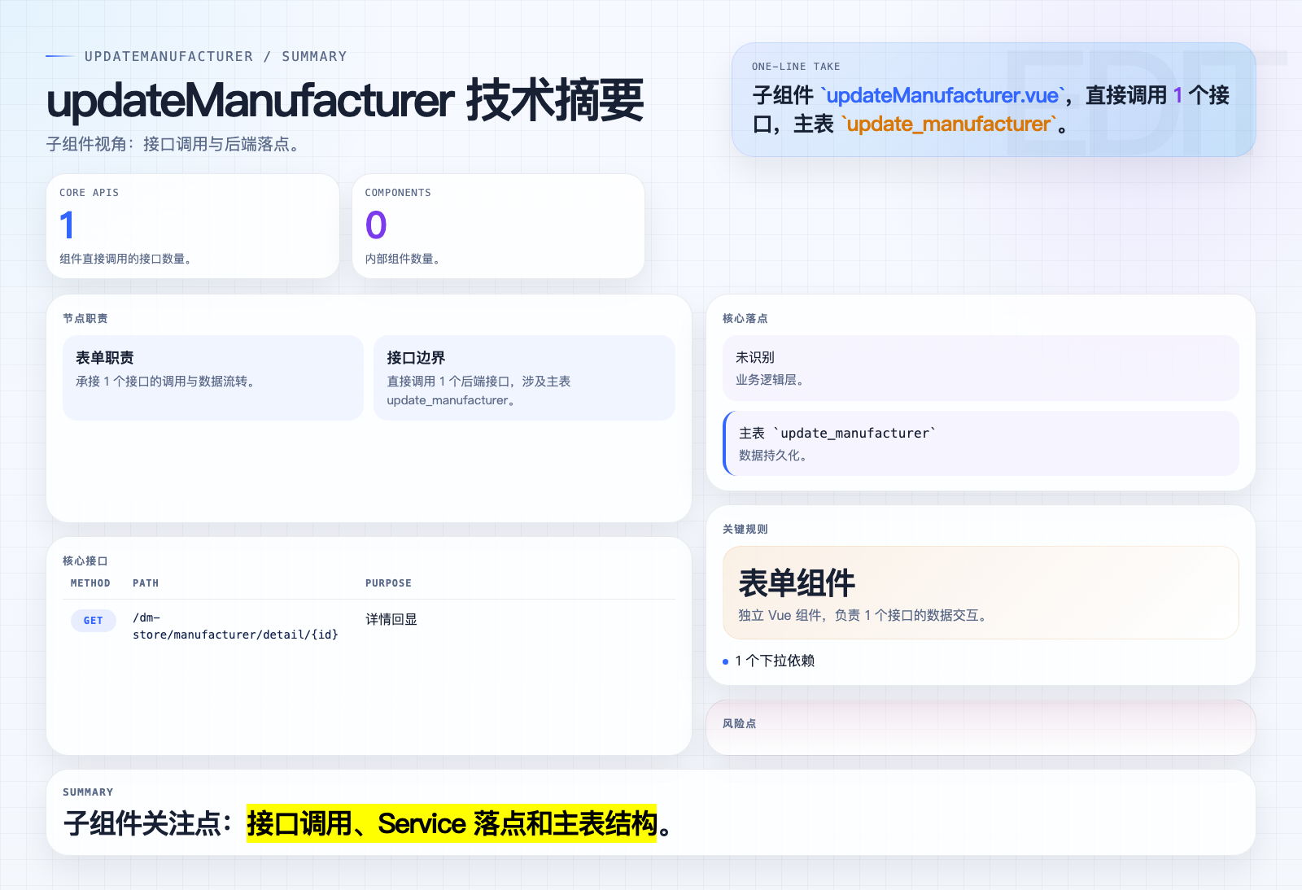This screenshot has height=890, width=1302.
Task: Click the PATH column header
Action: [146, 583]
